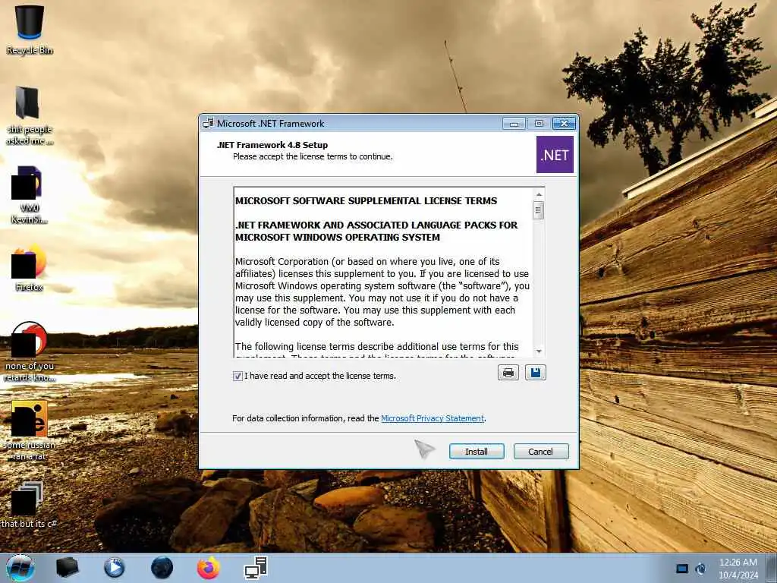Select the Recycle Bin desktop icon
The image size is (777, 583).
(x=30, y=30)
